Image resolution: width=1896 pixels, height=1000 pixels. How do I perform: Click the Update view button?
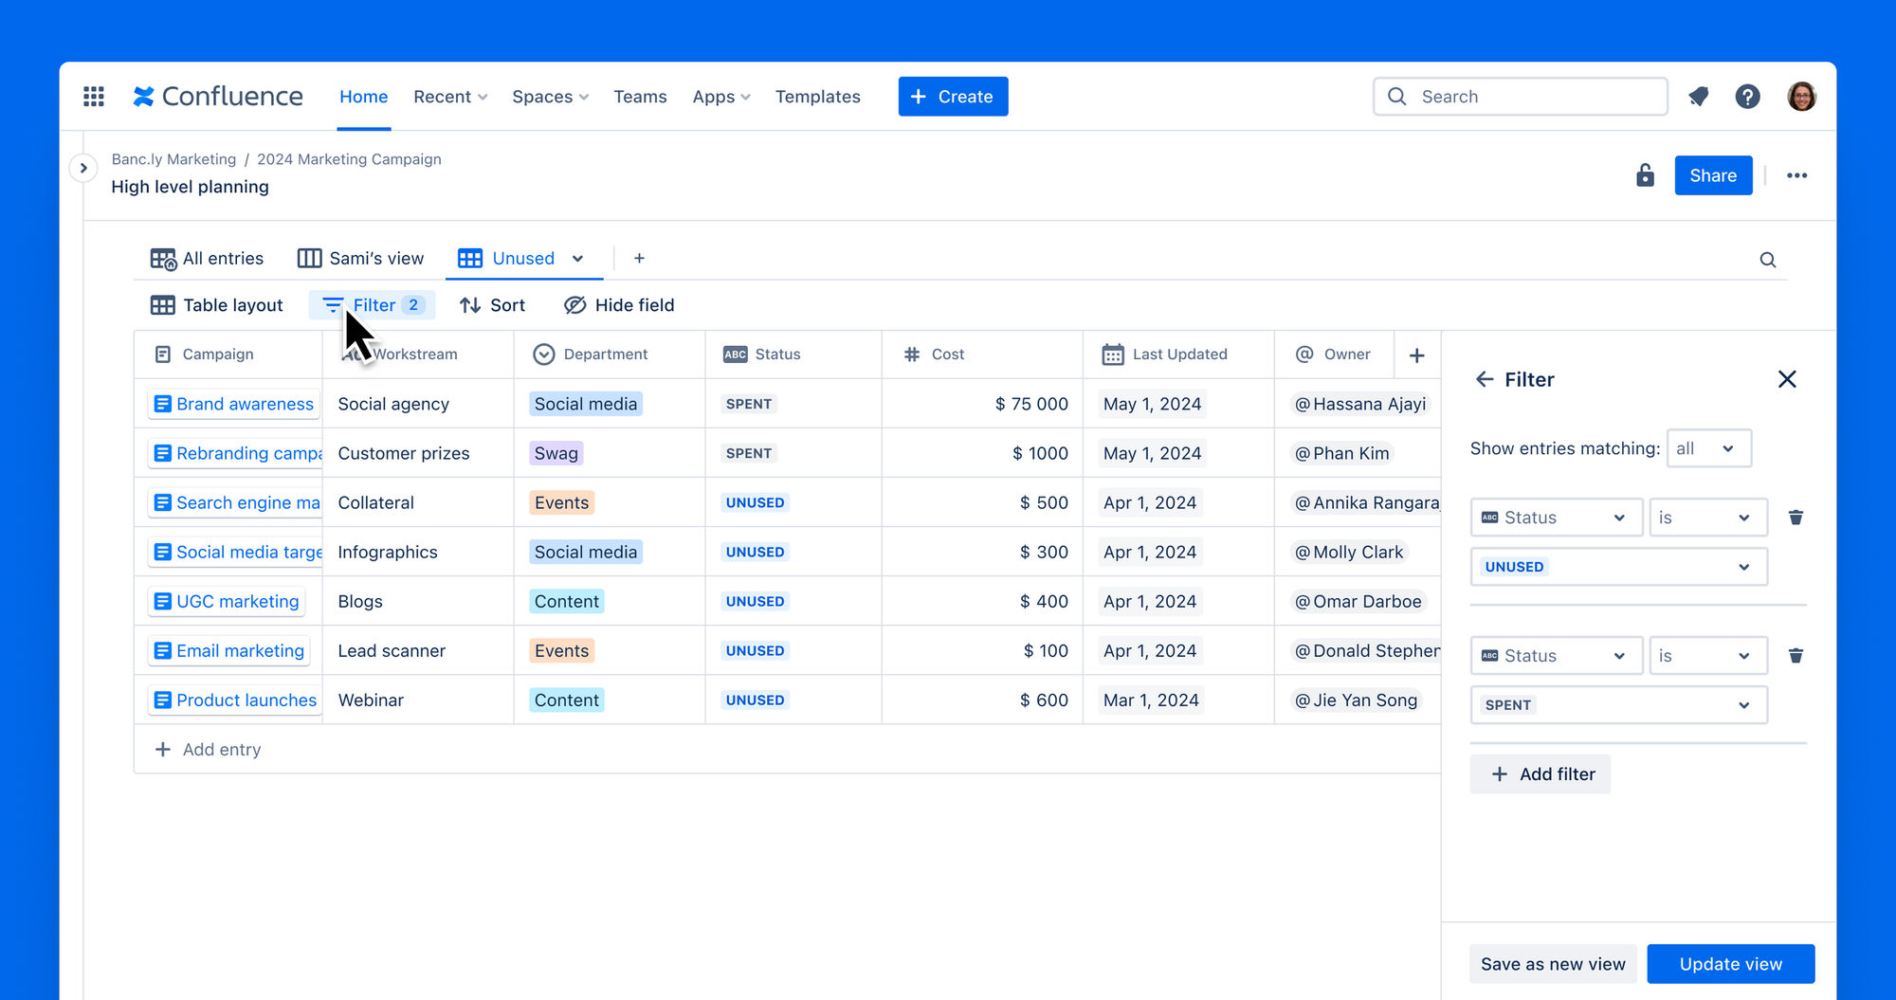pos(1730,964)
